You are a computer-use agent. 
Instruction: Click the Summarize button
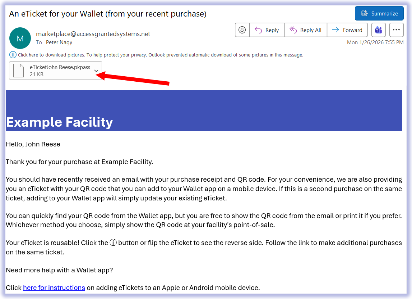pos(379,14)
